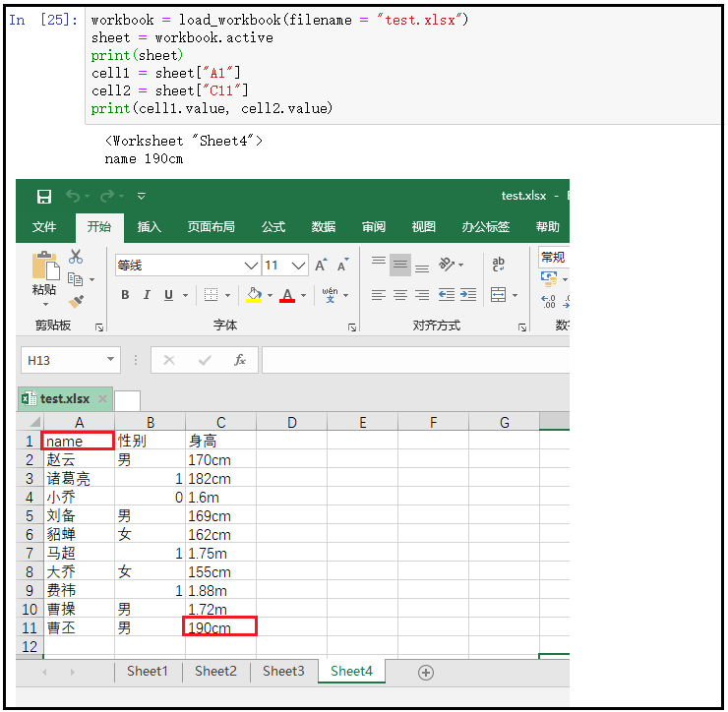Open the 文件 menu
The width and height of the screenshot is (728, 712).
point(44,227)
